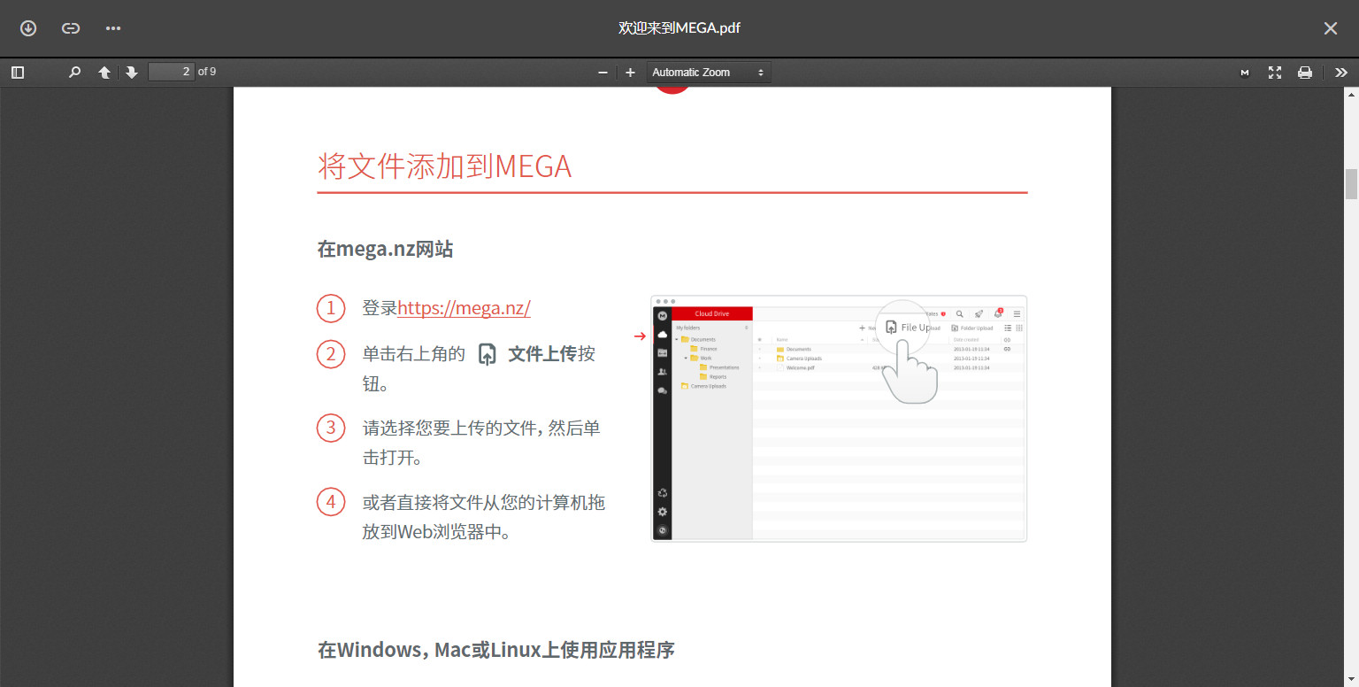The width and height of the screenshot is (1359, 687).
Task: Click the 'of 9' page count text
Action: point(207,72)
